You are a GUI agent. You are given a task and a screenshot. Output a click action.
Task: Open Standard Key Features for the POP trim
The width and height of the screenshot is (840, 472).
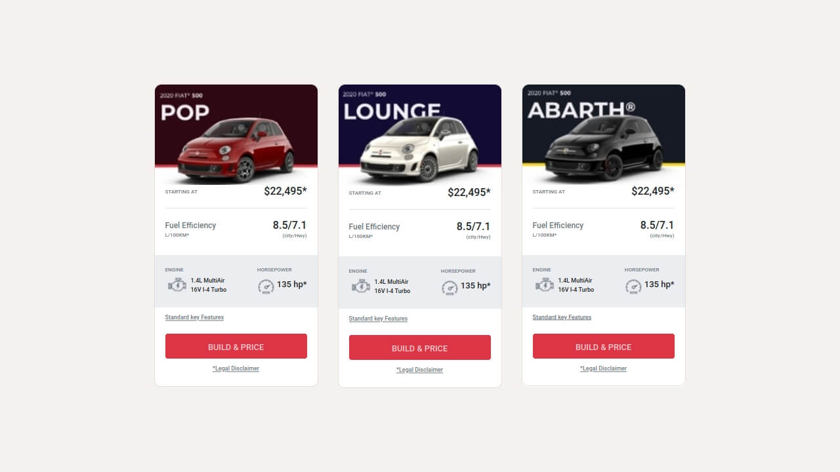tap(194, 317)
